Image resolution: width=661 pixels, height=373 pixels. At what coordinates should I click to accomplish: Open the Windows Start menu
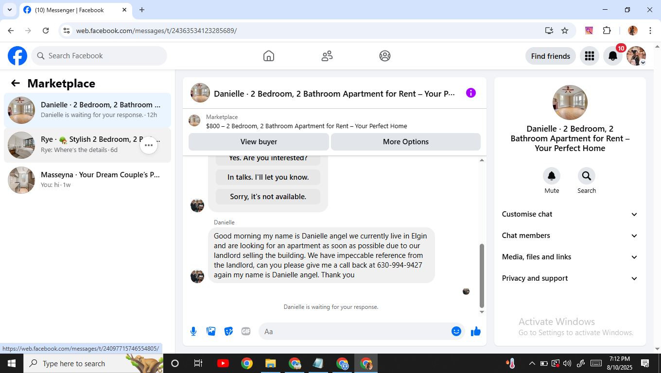coord(12,363)
